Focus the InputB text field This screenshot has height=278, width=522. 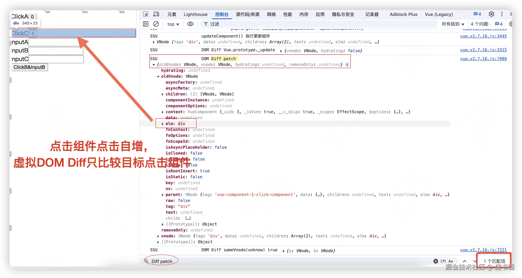pyautogui.click(x=56, y=51)
